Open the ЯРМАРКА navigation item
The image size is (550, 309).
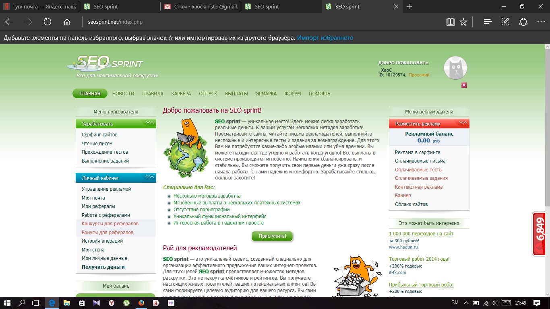pyautogui.click(x=266, y=93)
